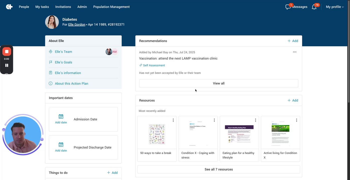Open options for the Eating plan resource
This screenshot has height=180, width=350.
(255, 120)
